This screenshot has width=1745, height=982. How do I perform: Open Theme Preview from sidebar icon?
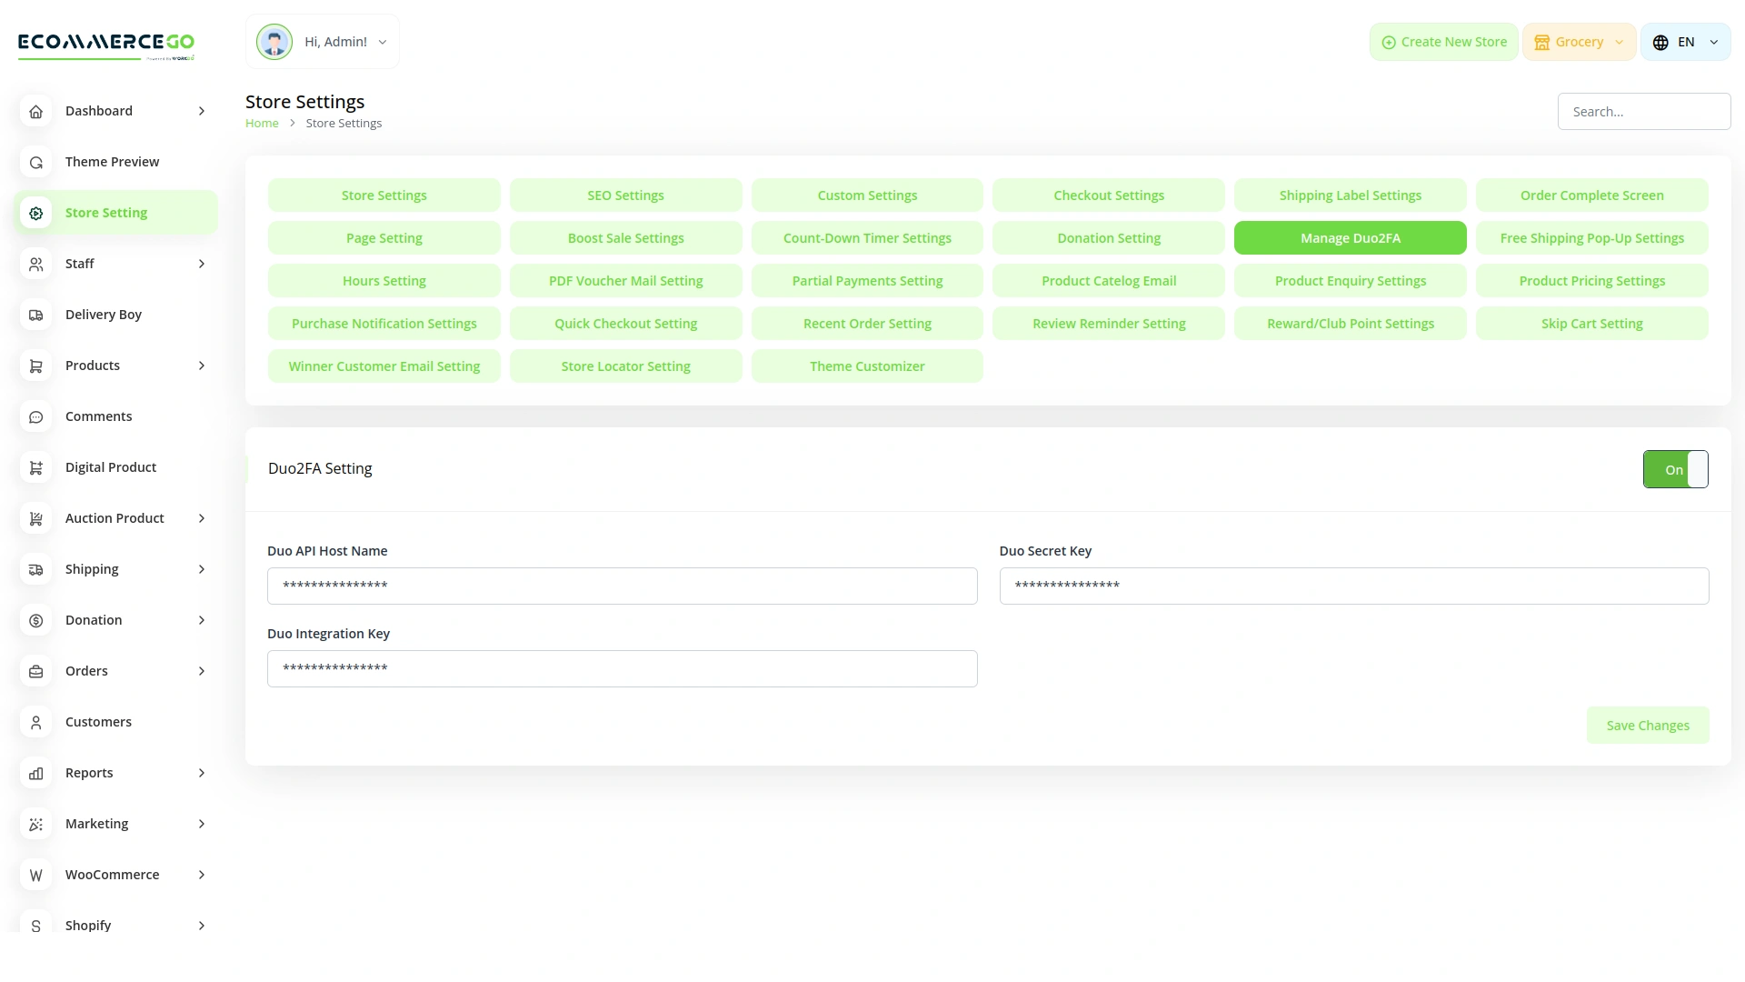(x=35, y=162)
